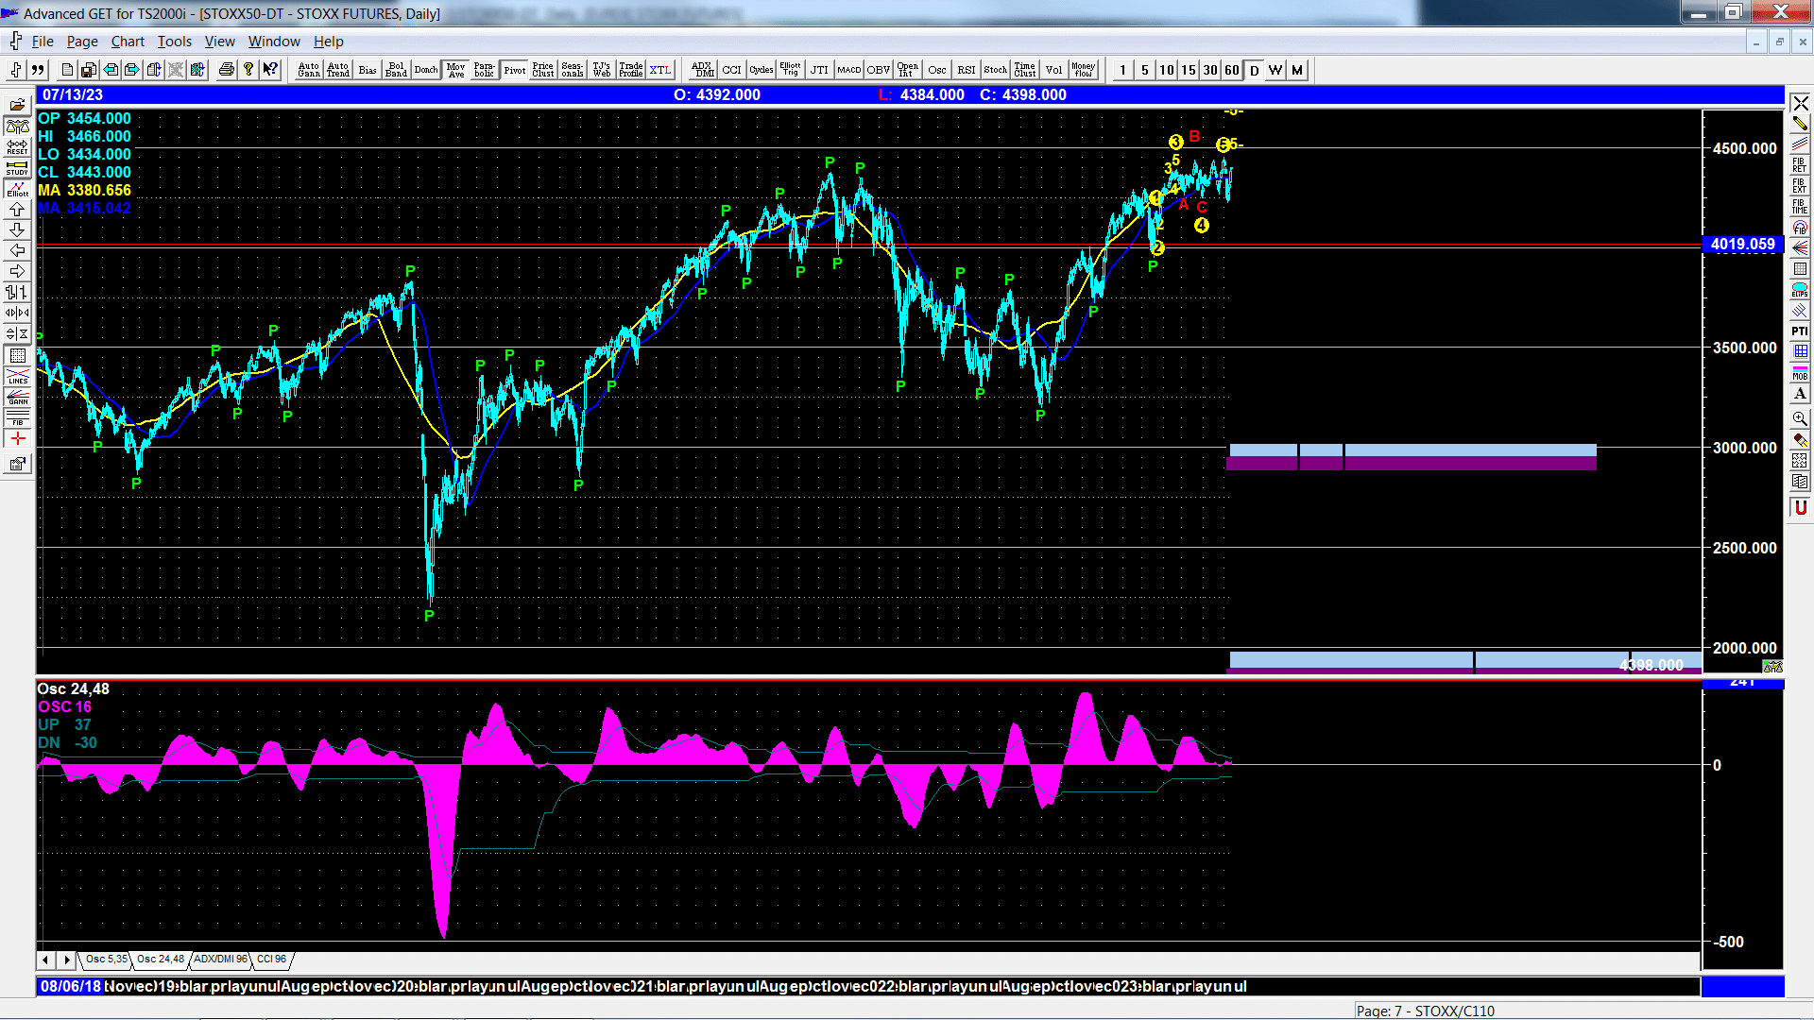1814x1020 pixels.
Task: Select the Osc 24,48 tab
Action: tap(161, 960)
